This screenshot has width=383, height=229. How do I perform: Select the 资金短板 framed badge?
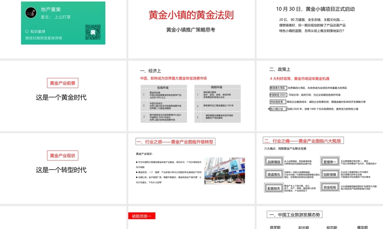click(330, 187)
